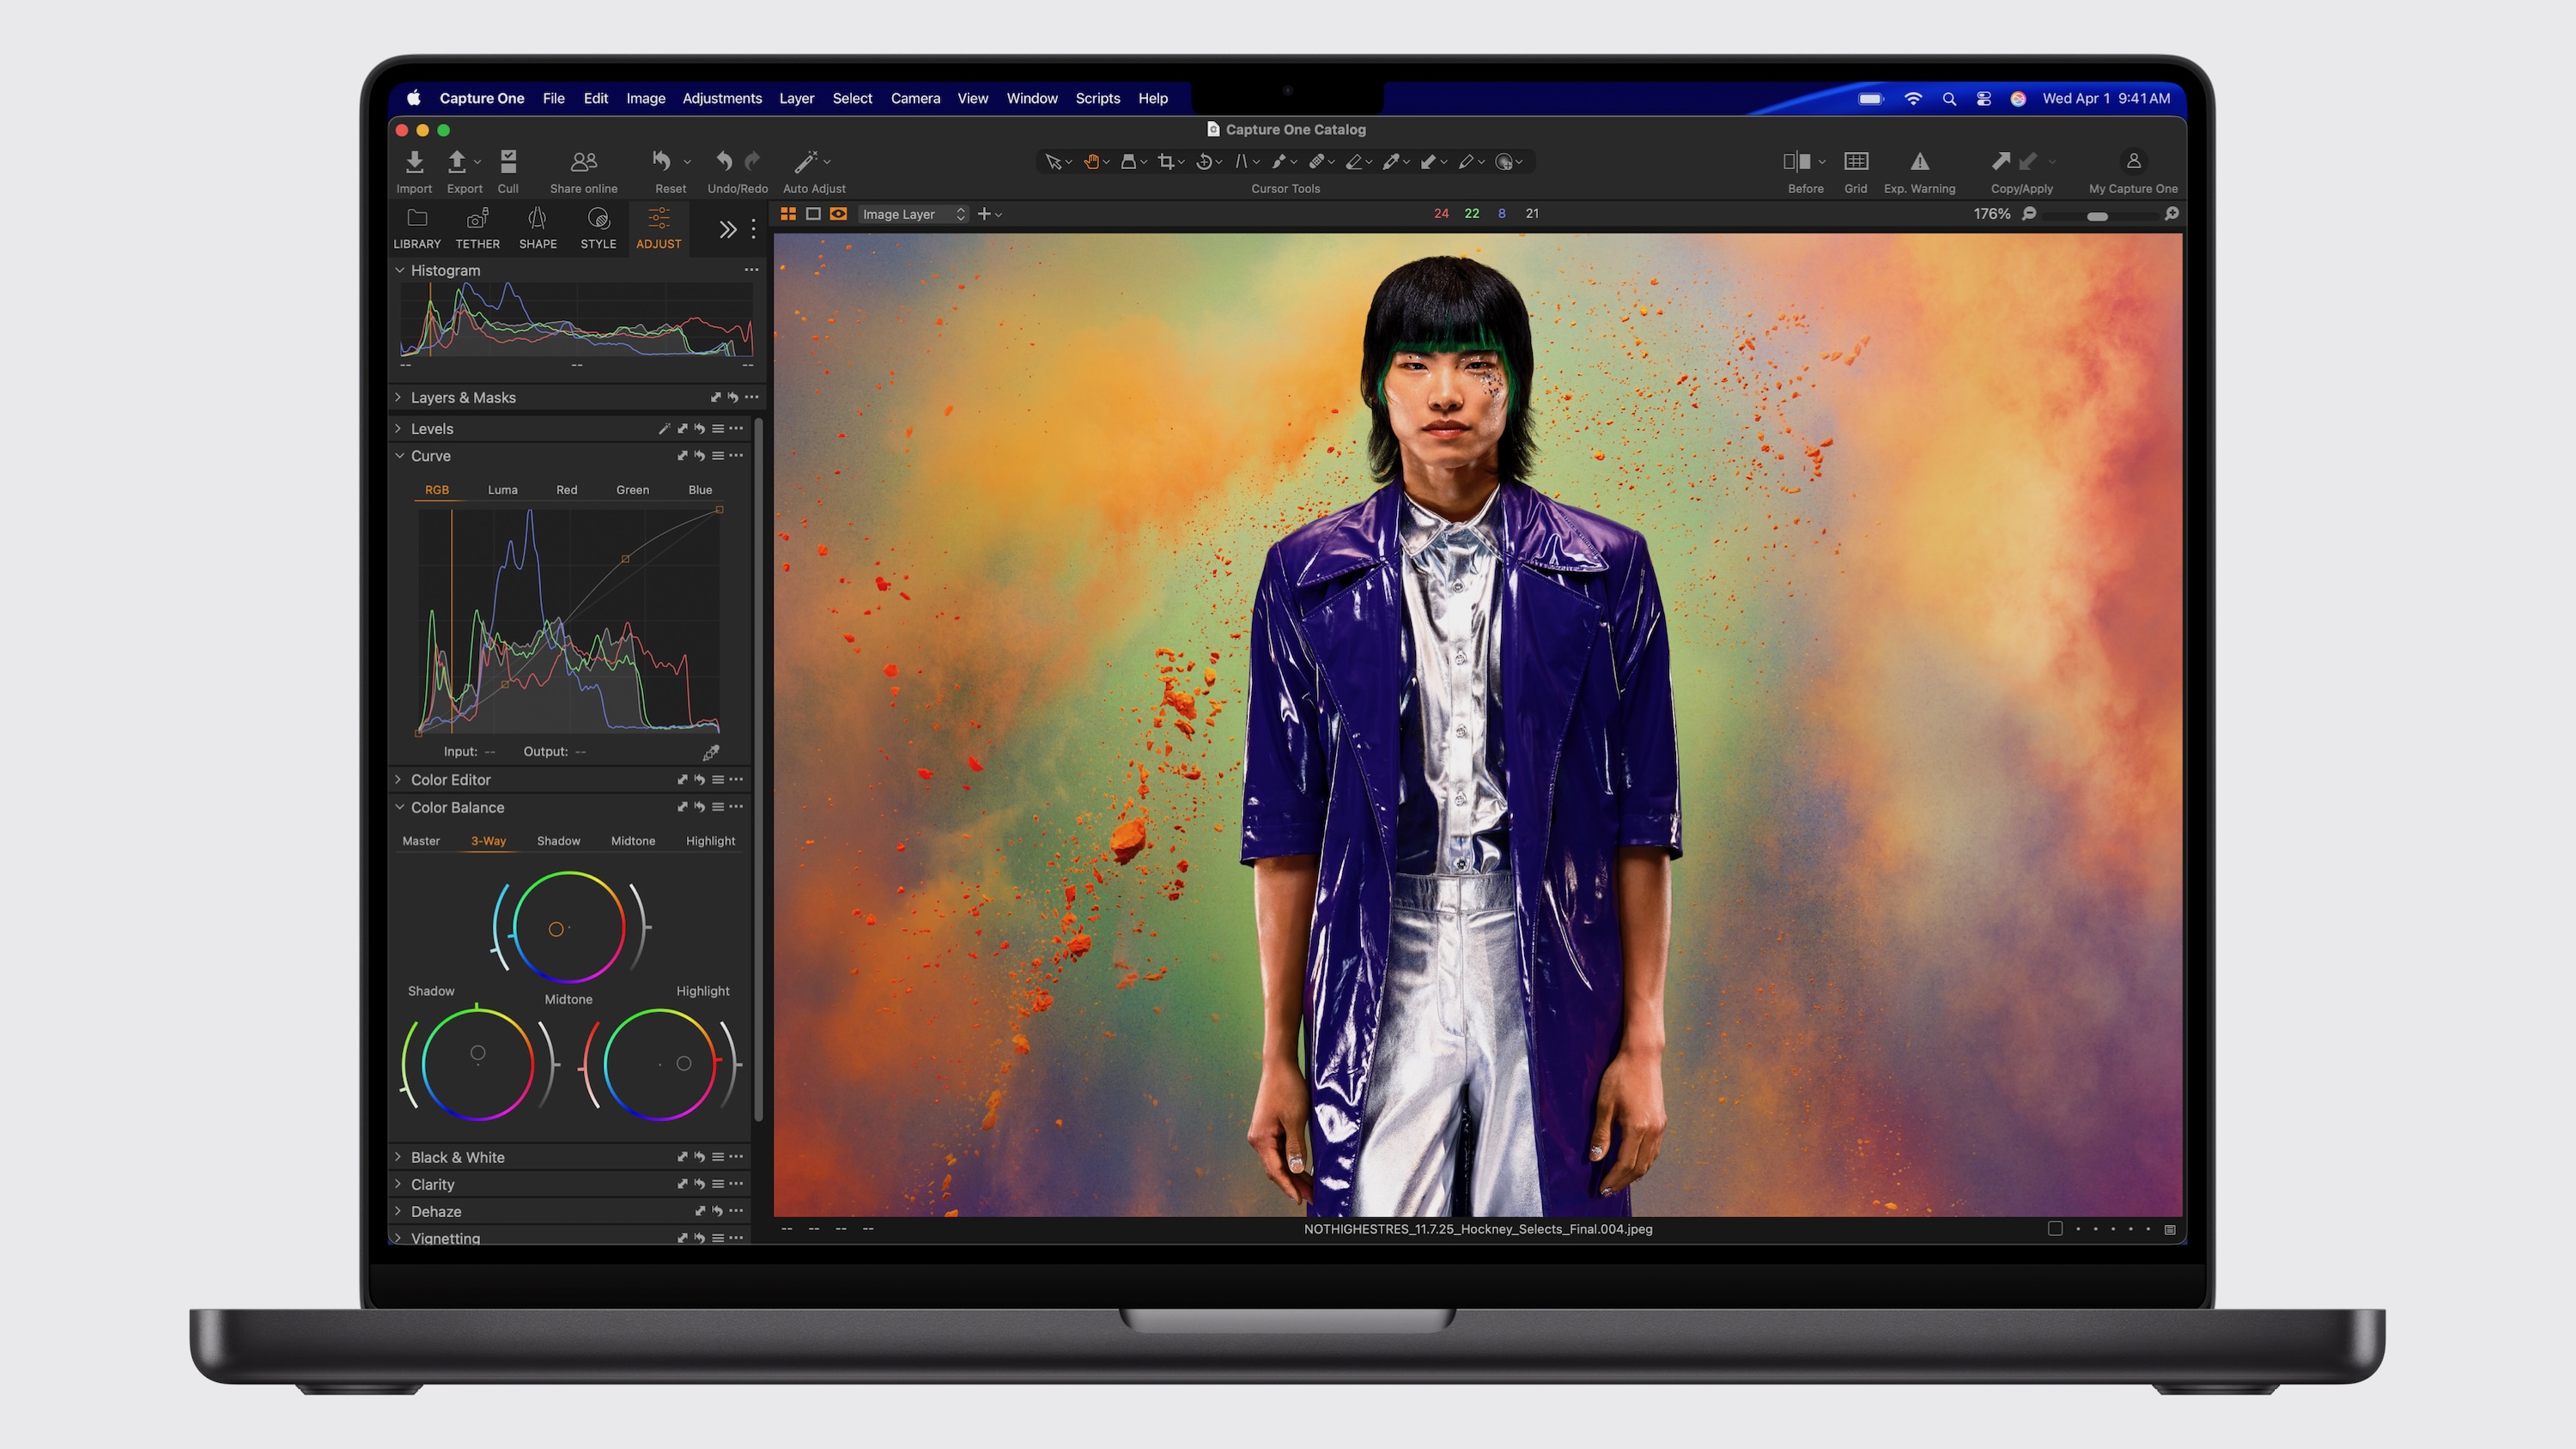Image resolution: width=2576 pixels, height=1449 pixels.
Task: Expand the Color Editor panel
Action: click(450, 779)
